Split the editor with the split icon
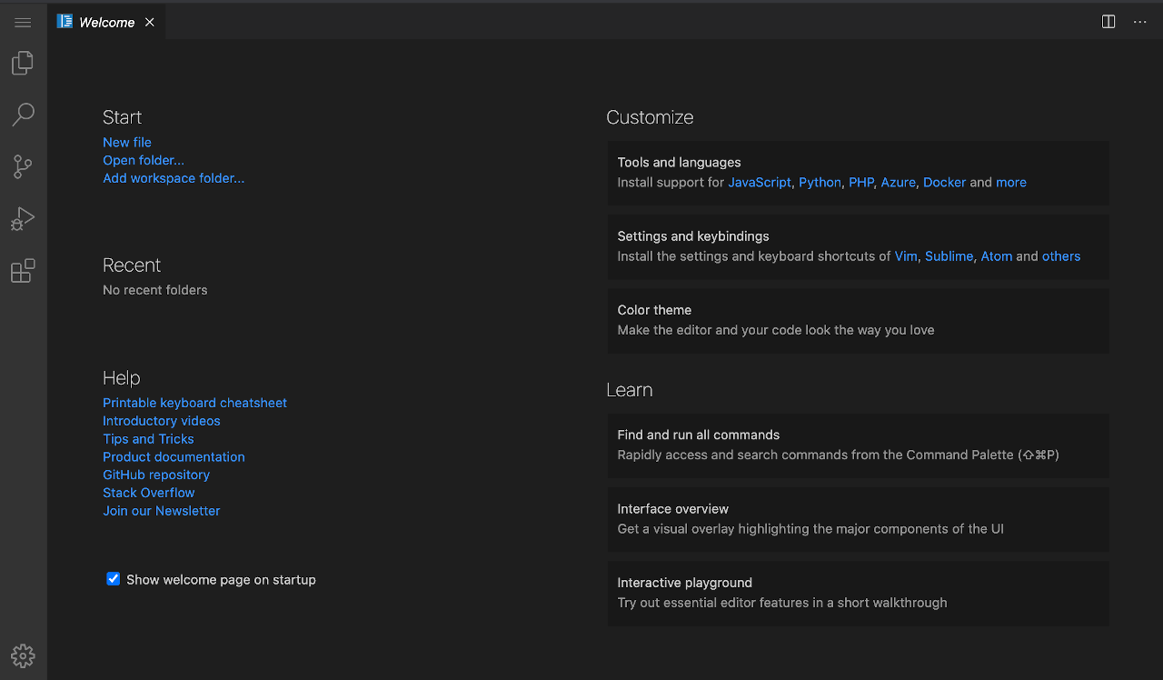The image size is (1163, 680). point(1108,21)
